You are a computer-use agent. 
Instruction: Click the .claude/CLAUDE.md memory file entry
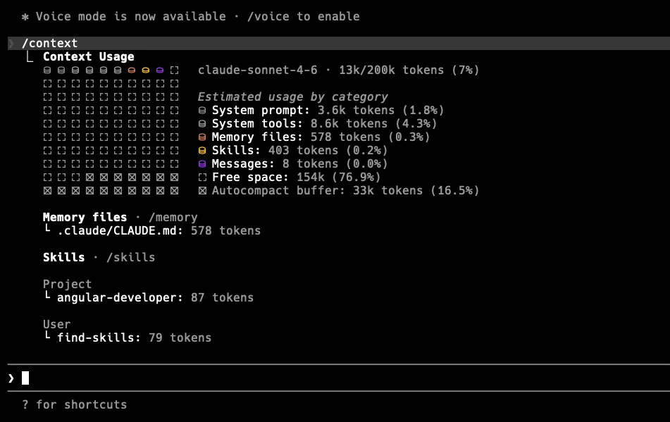(121, 231)
